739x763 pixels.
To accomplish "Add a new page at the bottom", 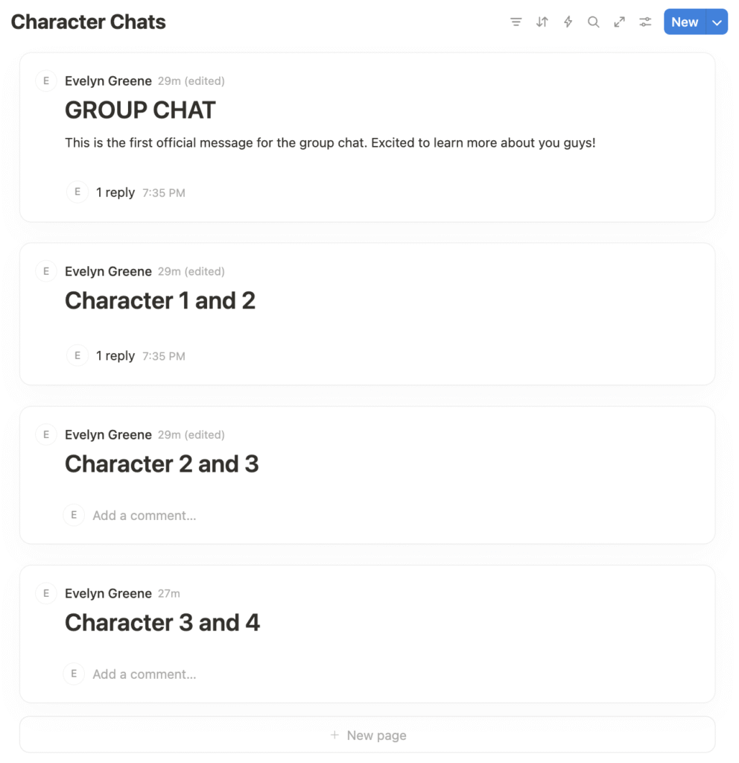I will (x=368, y=735).
